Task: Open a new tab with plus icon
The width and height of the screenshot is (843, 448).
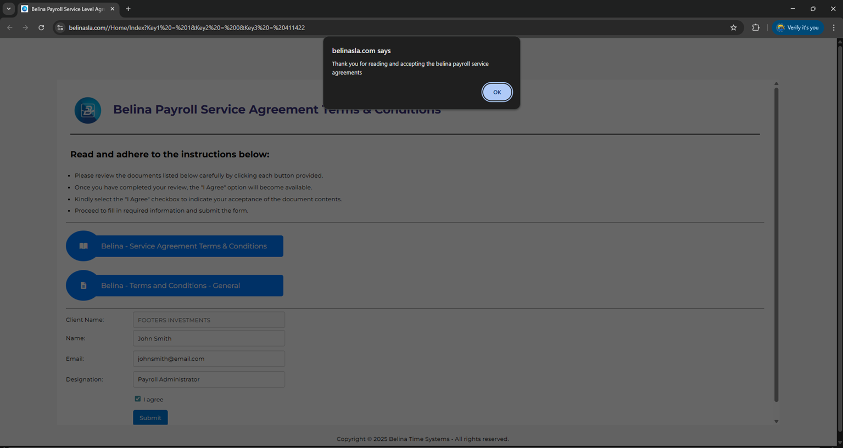Action: coord(129,9)
